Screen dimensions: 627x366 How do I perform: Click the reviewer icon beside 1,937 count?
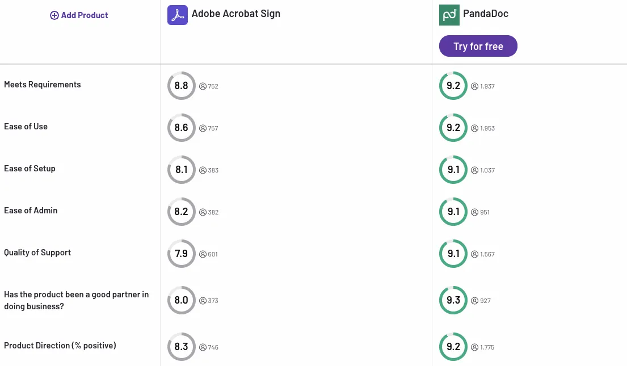click(474, 86)
